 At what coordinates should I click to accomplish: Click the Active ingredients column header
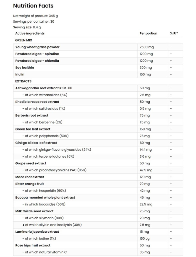30,33
